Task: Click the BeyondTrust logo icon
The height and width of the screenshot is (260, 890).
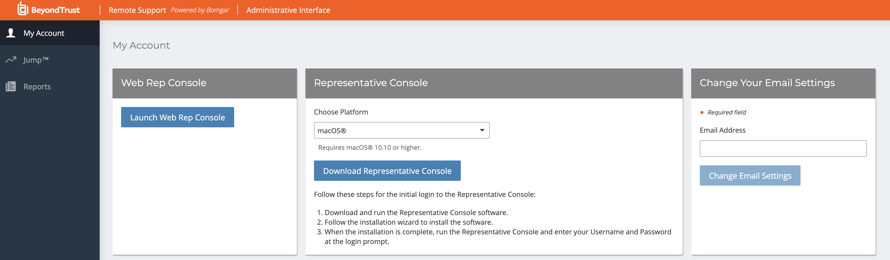Action: [23, 9]
